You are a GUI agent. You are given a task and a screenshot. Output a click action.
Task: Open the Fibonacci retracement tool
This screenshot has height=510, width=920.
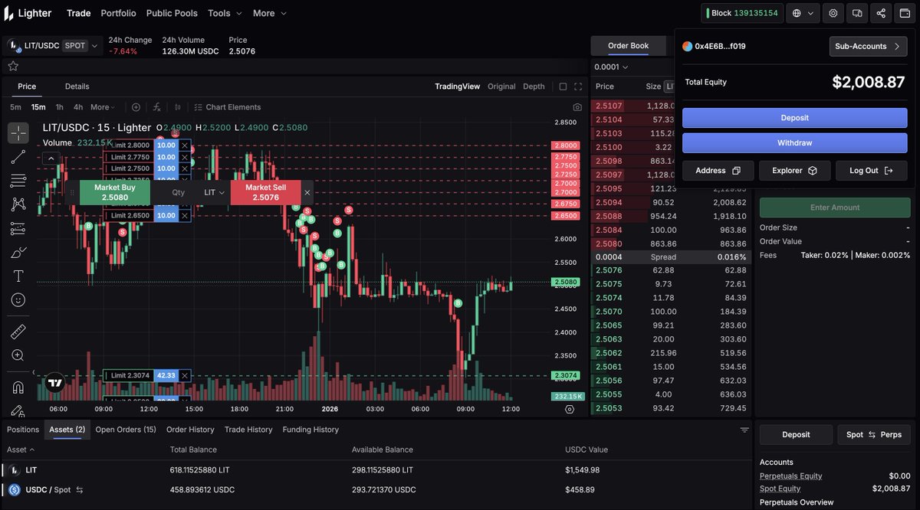(x=18, y=181)
